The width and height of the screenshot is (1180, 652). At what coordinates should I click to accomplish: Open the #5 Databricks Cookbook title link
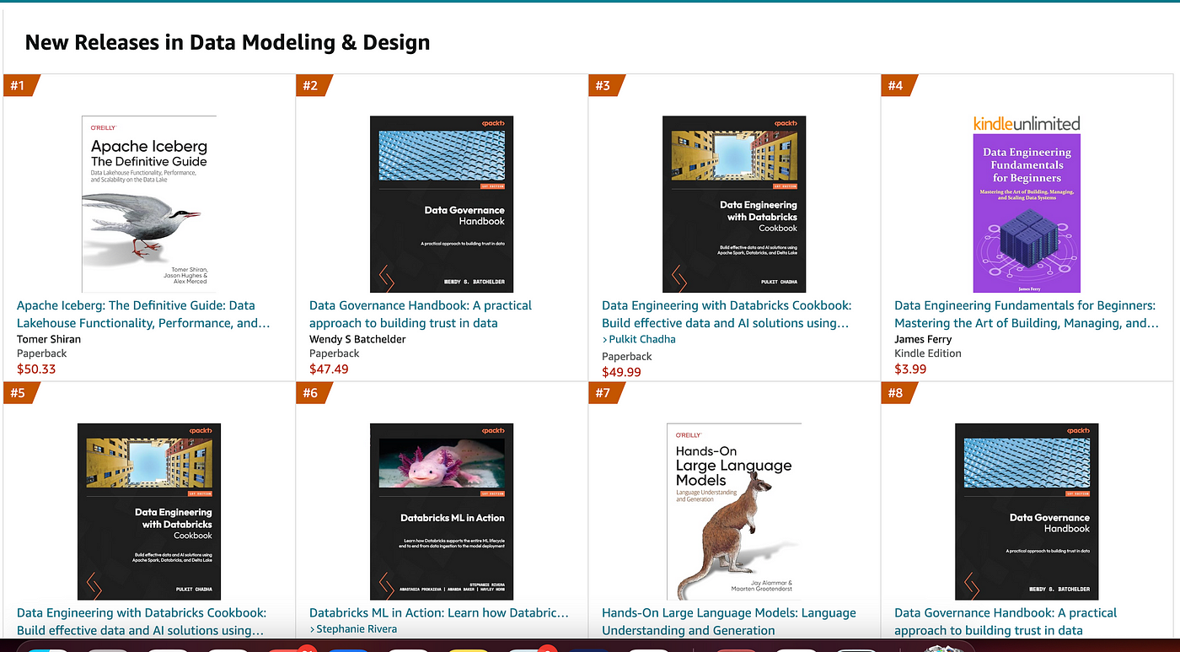(142, 622)
